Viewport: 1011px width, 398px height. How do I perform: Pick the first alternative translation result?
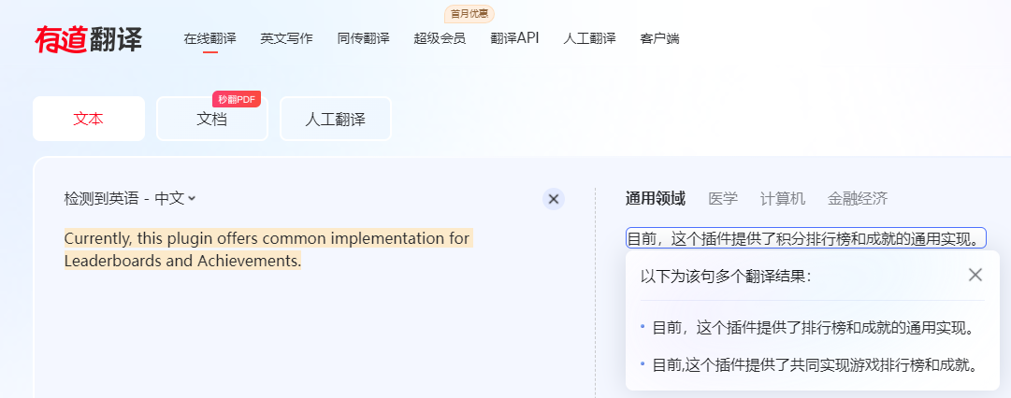[x=814, y=327]
